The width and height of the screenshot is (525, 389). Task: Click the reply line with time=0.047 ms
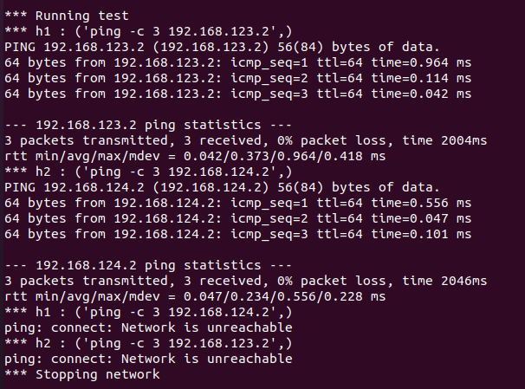tap(237, 218)
